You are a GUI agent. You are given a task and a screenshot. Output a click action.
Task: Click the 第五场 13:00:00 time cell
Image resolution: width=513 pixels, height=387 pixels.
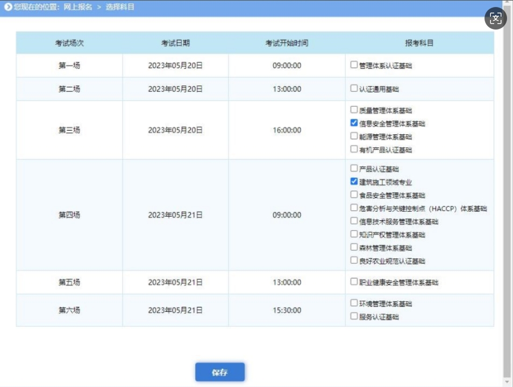pos(287,282)
